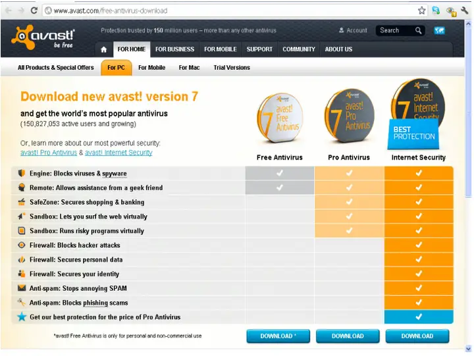Click the BEST PROTECTION badge
This screenshot has width=474, height=356.
click(413, 134)
